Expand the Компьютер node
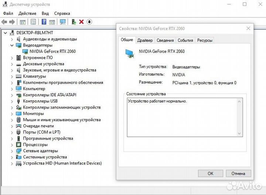The height and width of the screenshot is (195, 266). (x=12, y=89)
